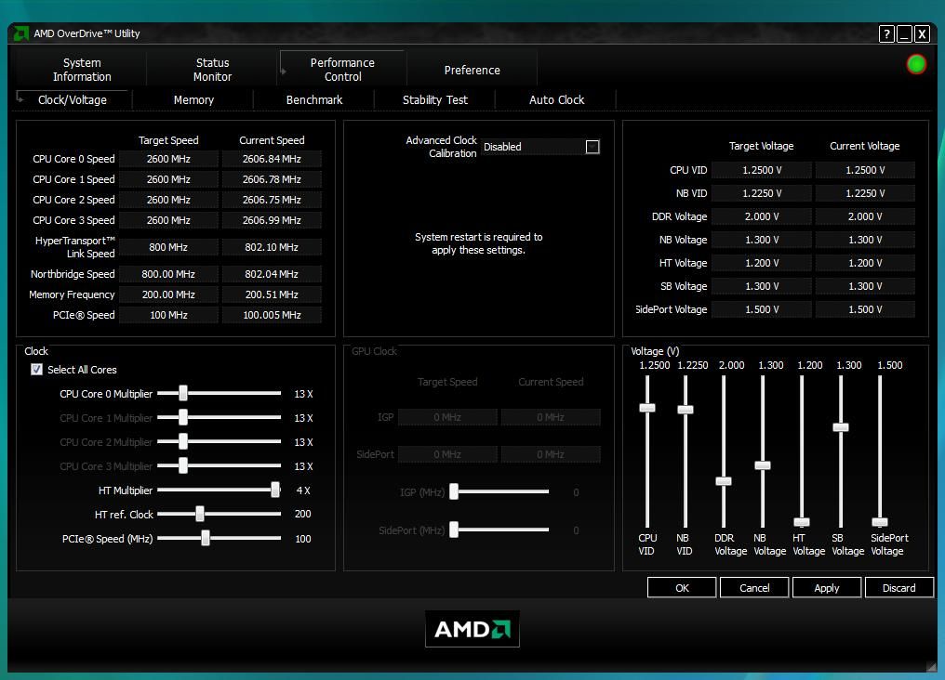Click the AMD logo at the bottom

(472, 629)
